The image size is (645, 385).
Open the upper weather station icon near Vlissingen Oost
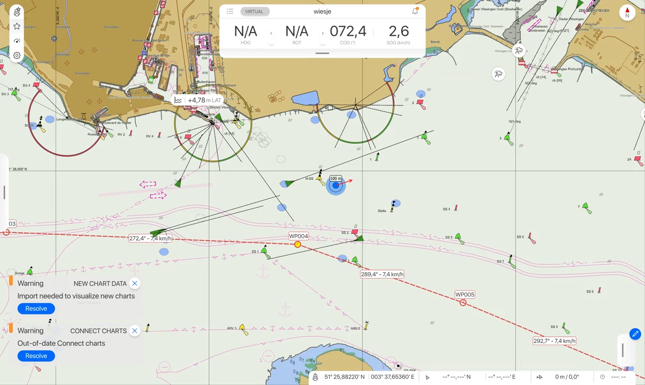coord(519,51)
